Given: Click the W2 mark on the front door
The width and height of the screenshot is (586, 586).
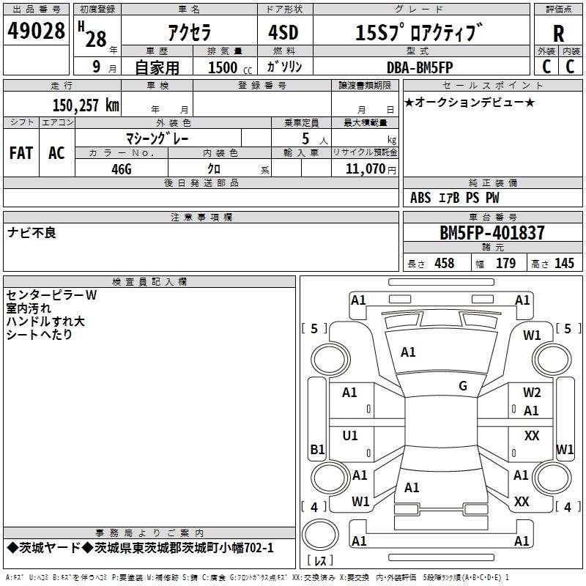Looking at the screenshot, I should [532, 393].
